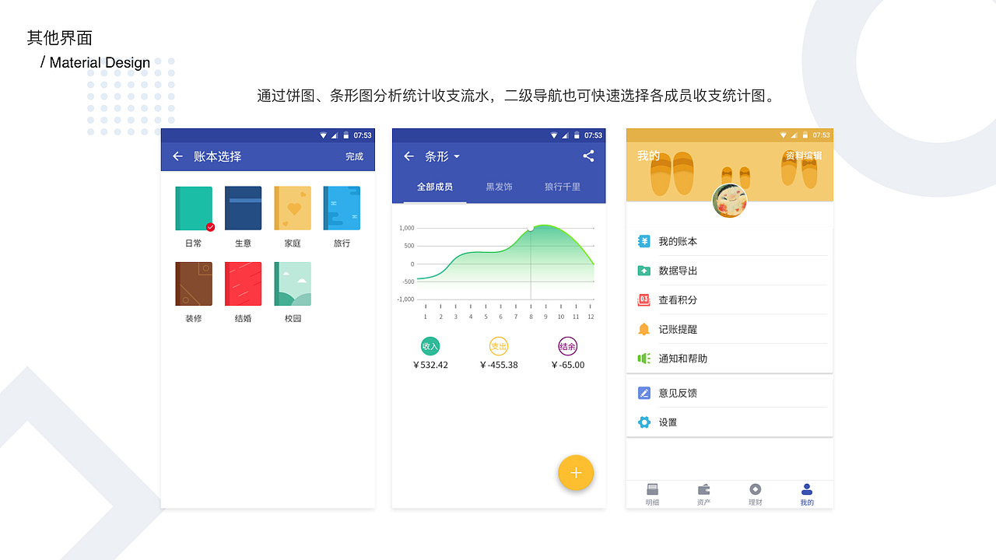Switch to the 全部成员 tab
The width and height of the screenshot is (996, 560).
point(435,187)
